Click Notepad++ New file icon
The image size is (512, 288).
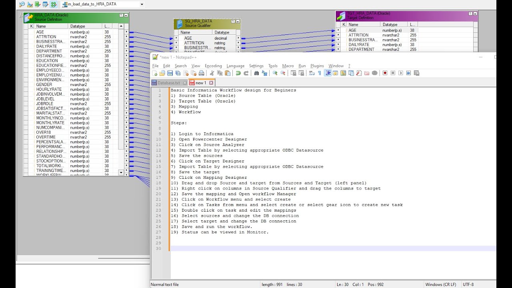coord(155,73)
